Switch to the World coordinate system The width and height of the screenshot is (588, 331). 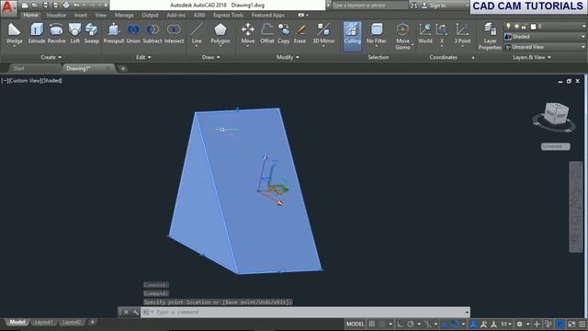pyautogui.click(x=424, y=34)
